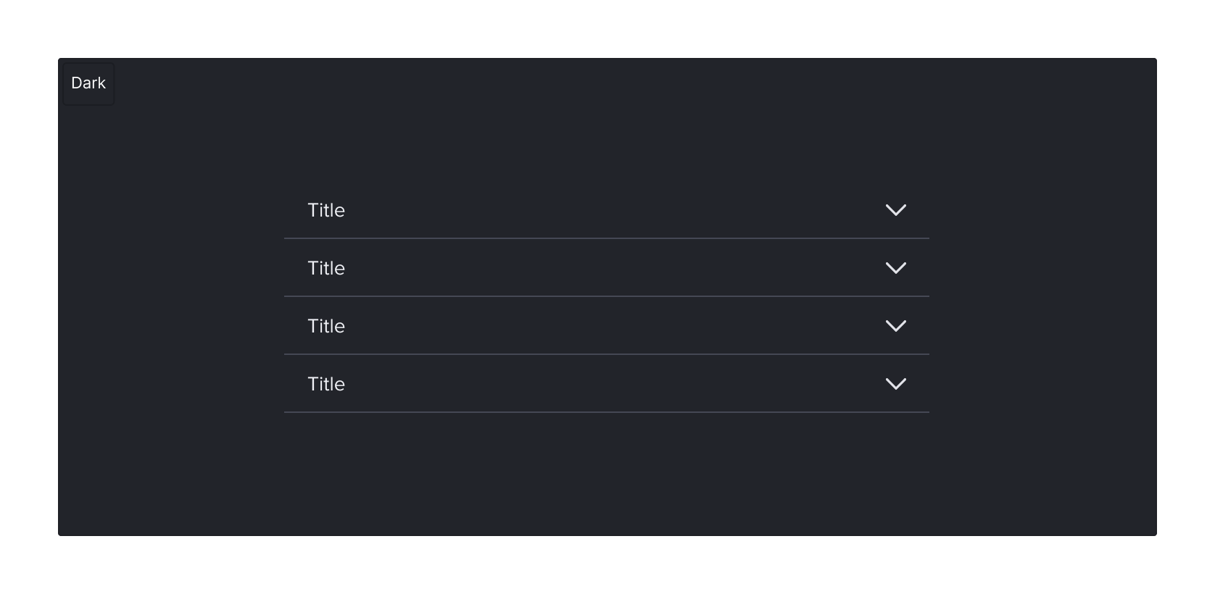Click the middle of the second accordion row
This screenshot has height=594, width=1215.
tap(606, 268)
